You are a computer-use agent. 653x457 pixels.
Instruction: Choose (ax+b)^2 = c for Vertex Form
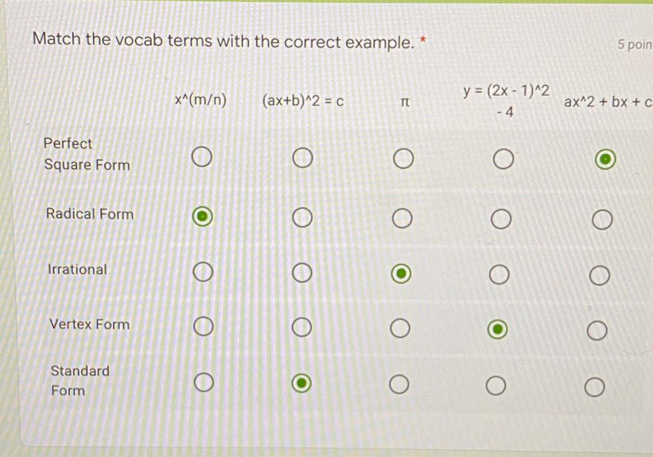pyautogui.click(x=302, y=328)
